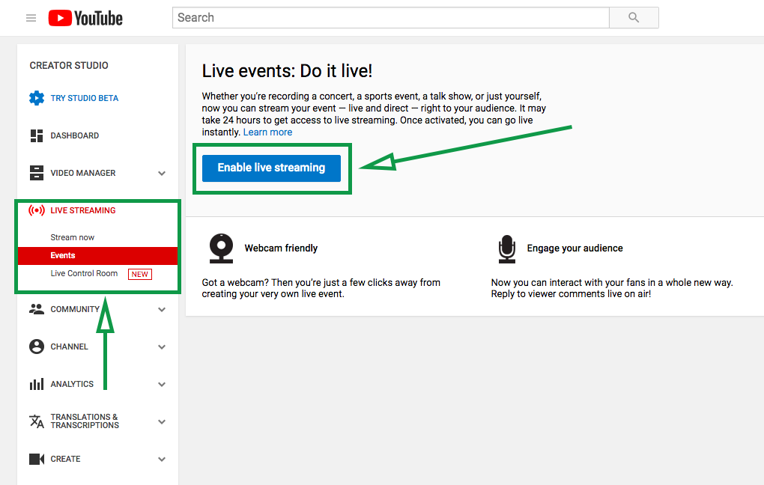Open the Dashboard menu item
Image resolution: width=764 pixels, height=485 pixels.
coord(75,135)
